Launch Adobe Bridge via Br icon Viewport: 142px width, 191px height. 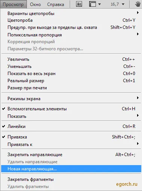click(x=79, y=4)
